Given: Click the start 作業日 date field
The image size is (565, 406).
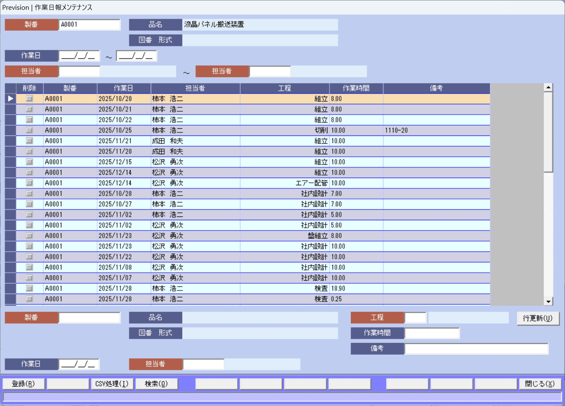Looking at the screenshot, I should [x=79, y=56].
